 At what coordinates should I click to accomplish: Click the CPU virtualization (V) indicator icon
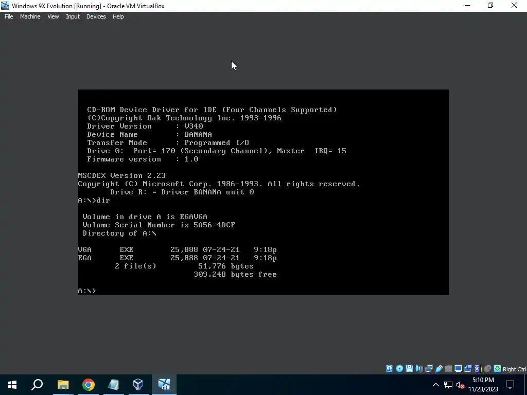(x=478, y=368)
